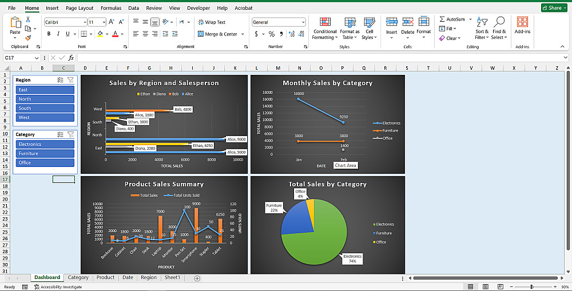Apply Italic formatting
This screenshot has height=291, width=572.
tap(58, 34)
